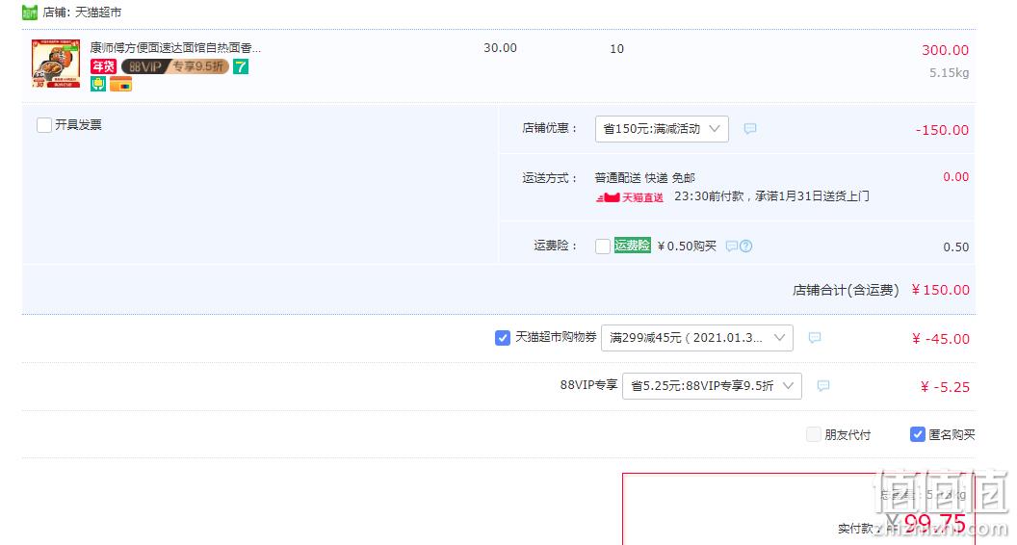
Task: Click the green shopping bag service icon
Action: [x=98, y=84]
